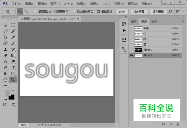Select the Zoom tool in toolbox

click(13, 79)
